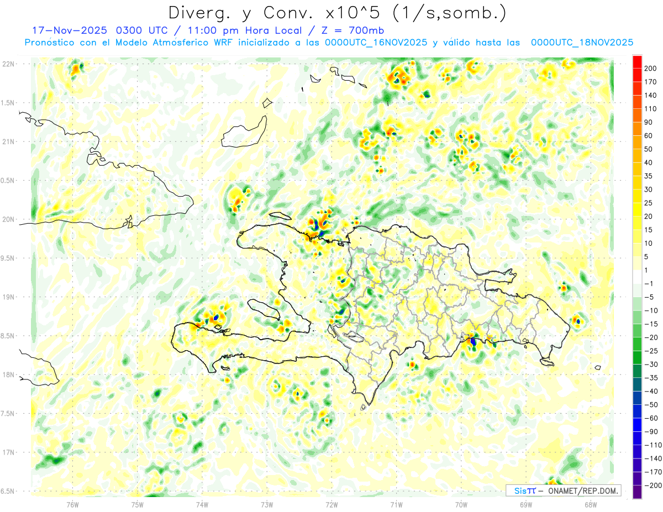This screenshot has height=512, width=663.
Task: Select the 21N latitude label
Action: click(8, 141)
